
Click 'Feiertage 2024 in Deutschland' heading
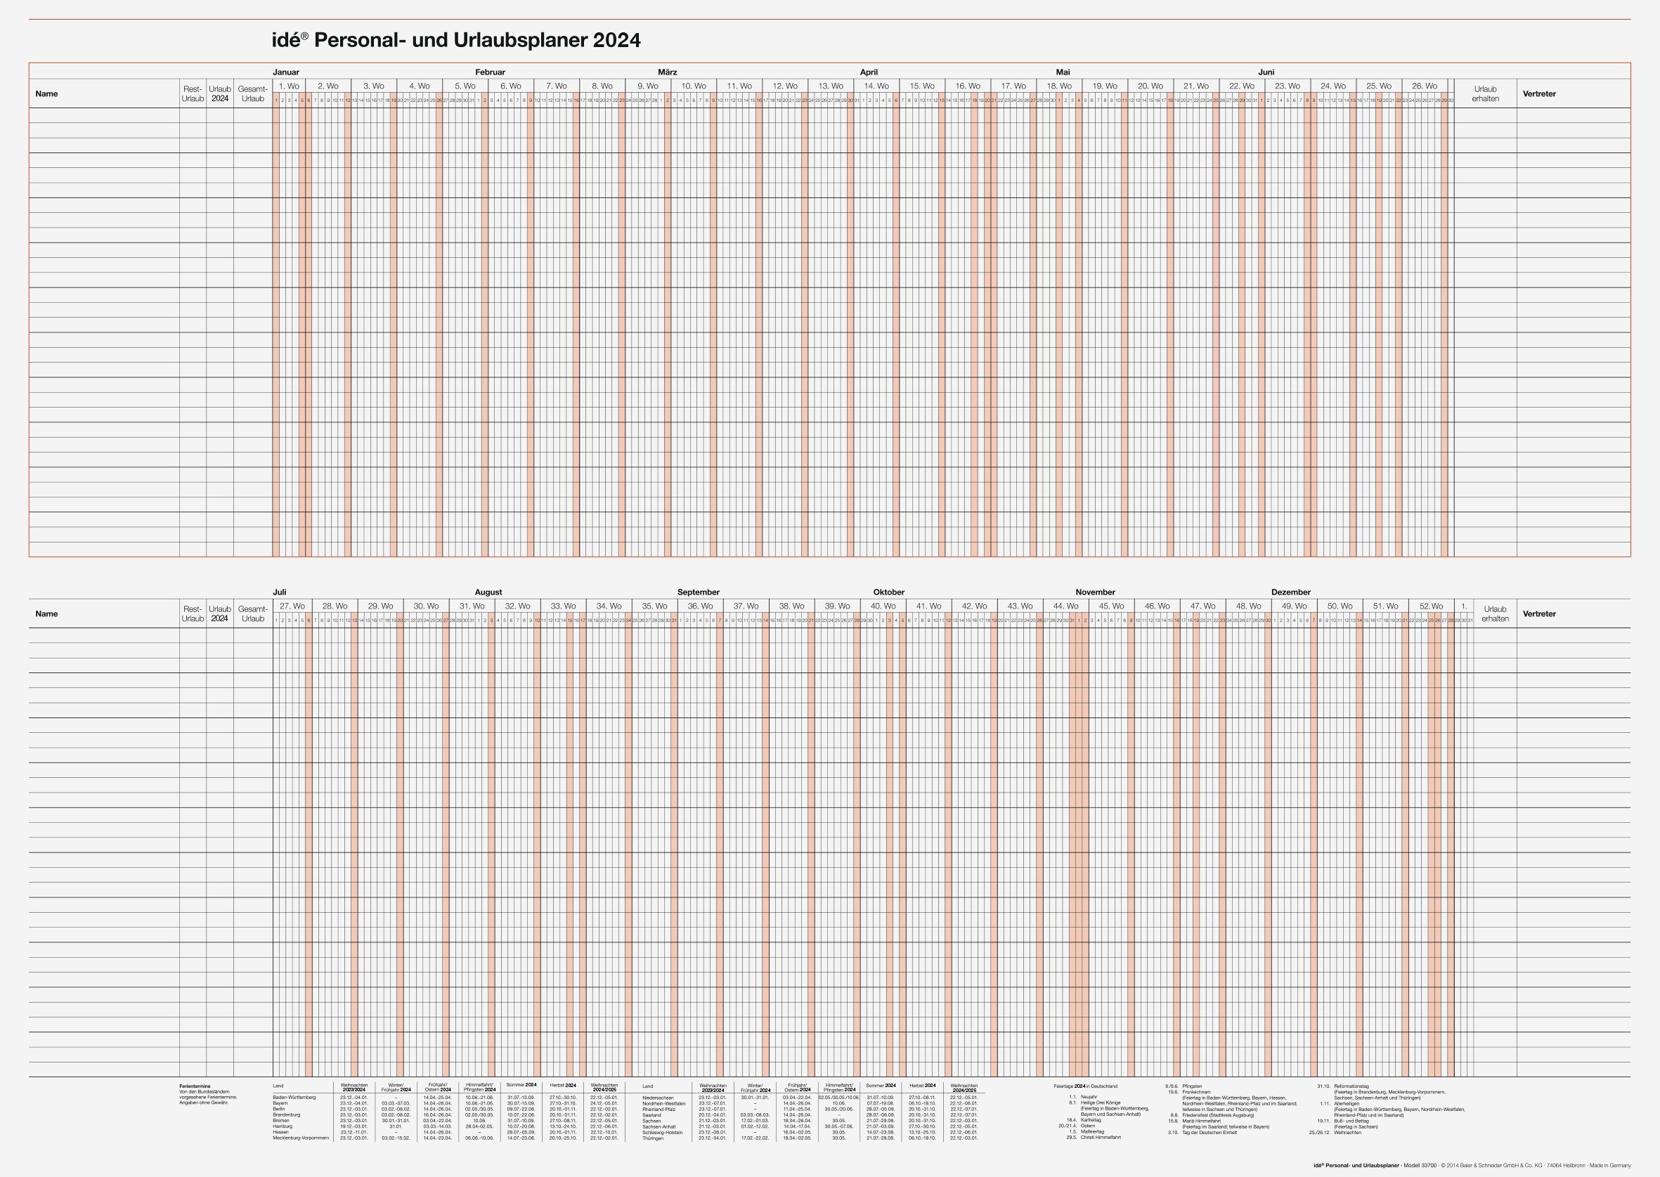click(x=1085, y=1086)
